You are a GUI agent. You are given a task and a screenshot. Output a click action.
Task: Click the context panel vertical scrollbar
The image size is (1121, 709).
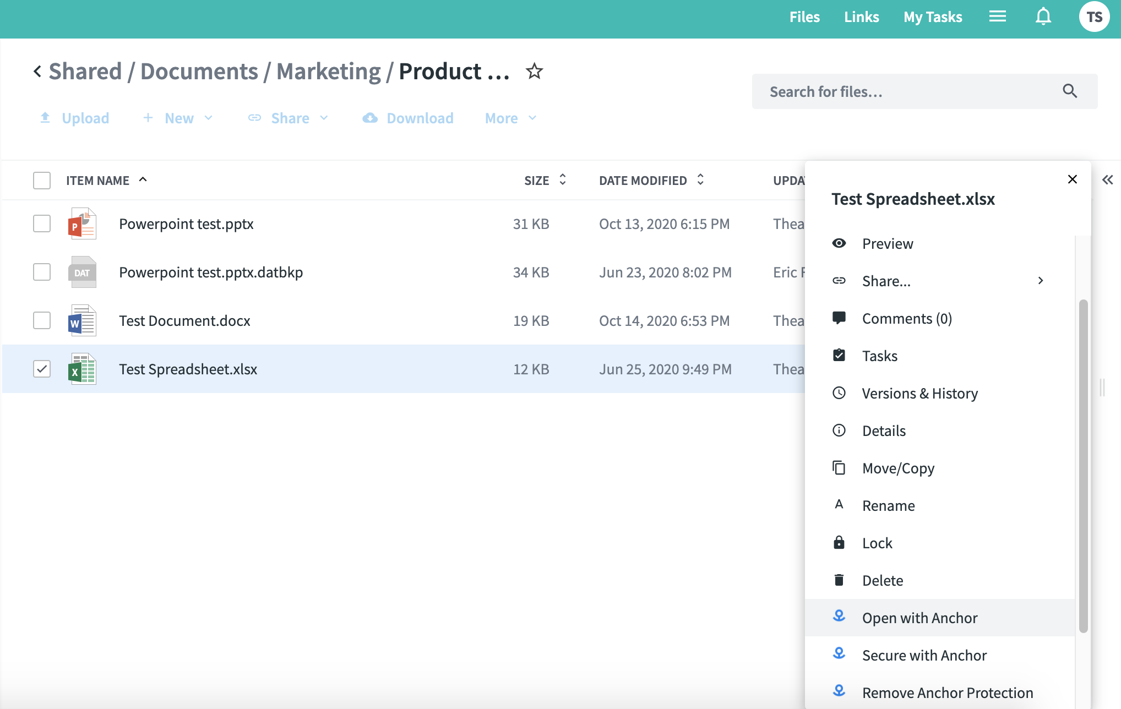point(1083,465)
